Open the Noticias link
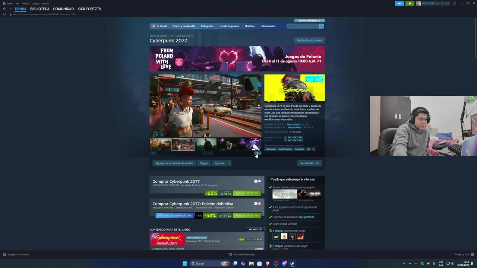The height and width of the screenshot is (268, 477). tap(250, 26)
